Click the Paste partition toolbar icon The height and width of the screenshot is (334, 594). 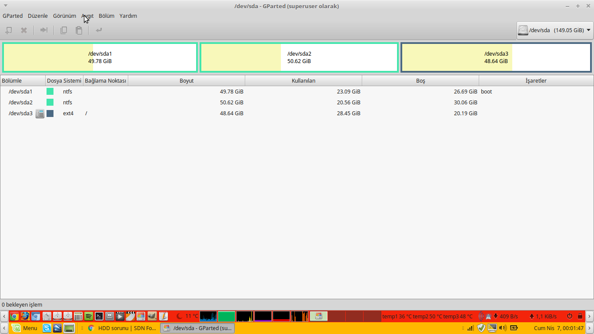[79, 30]
